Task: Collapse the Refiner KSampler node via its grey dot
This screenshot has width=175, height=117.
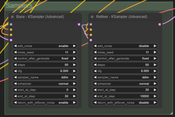Action: (x=92, y=17)
